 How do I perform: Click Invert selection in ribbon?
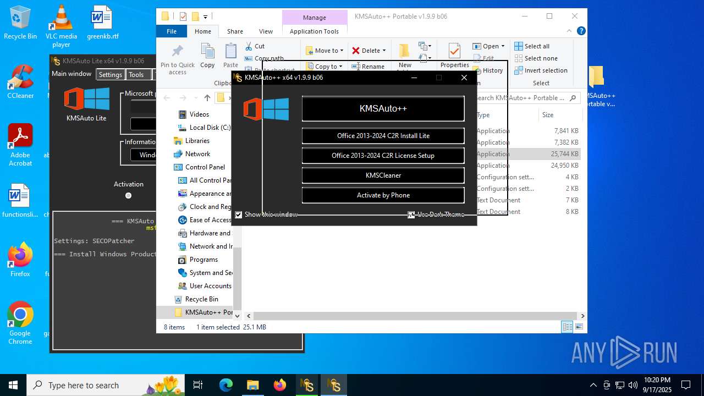tap(541, 70)
